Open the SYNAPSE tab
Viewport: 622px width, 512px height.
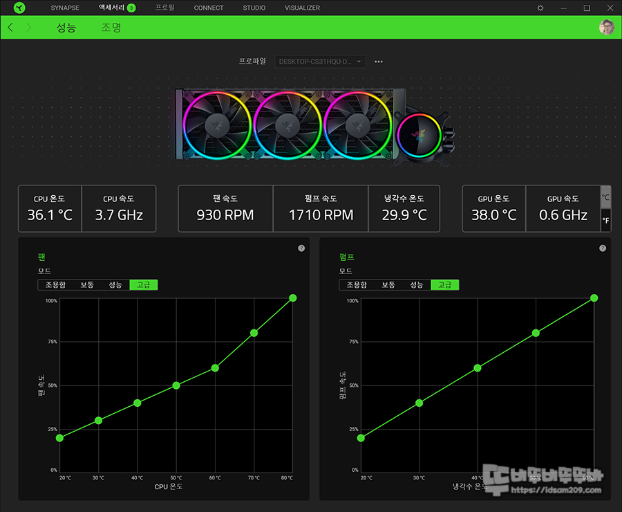(65, 8)
